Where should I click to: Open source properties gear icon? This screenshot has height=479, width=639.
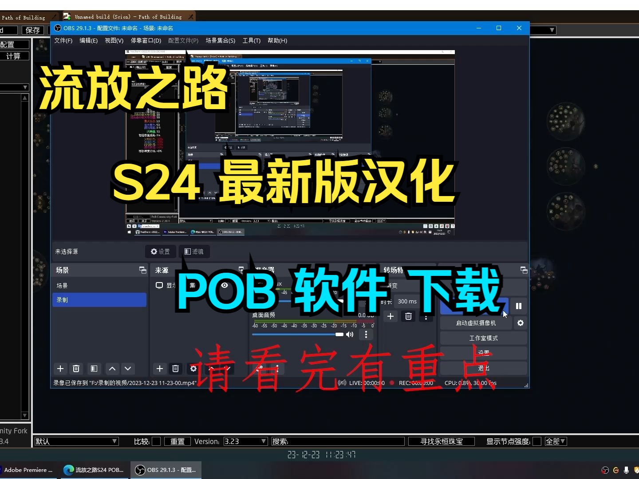click(193, 369)
